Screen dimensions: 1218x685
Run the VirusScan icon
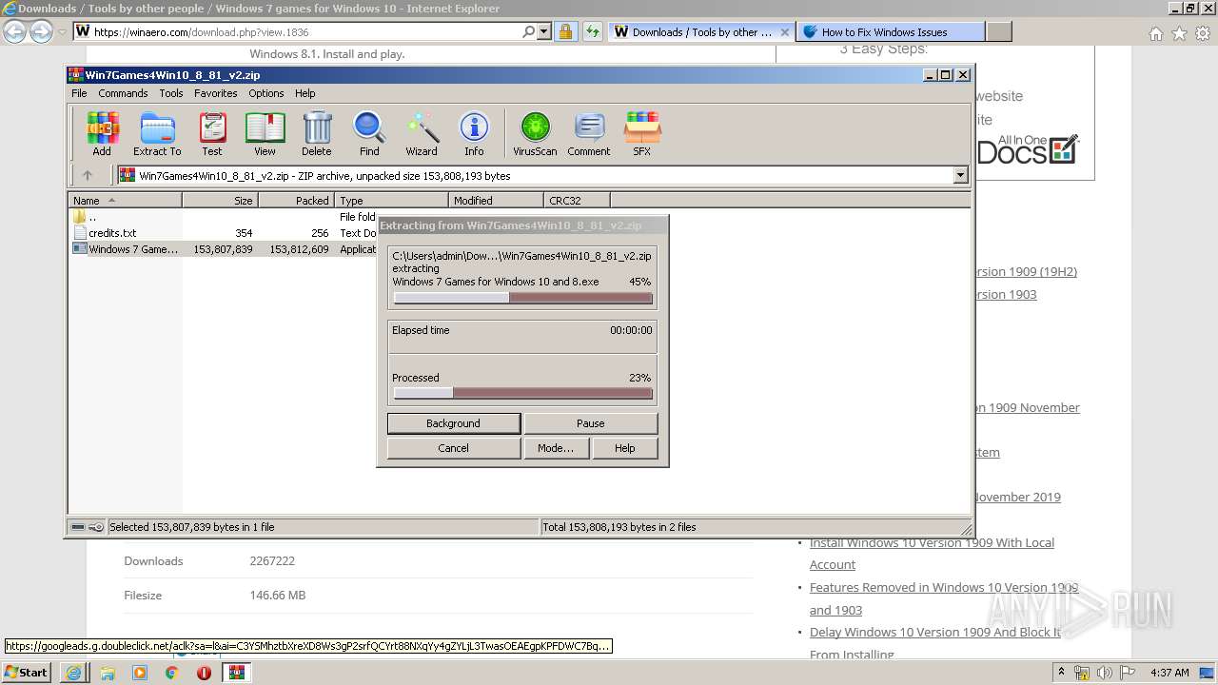click(535, 133)
